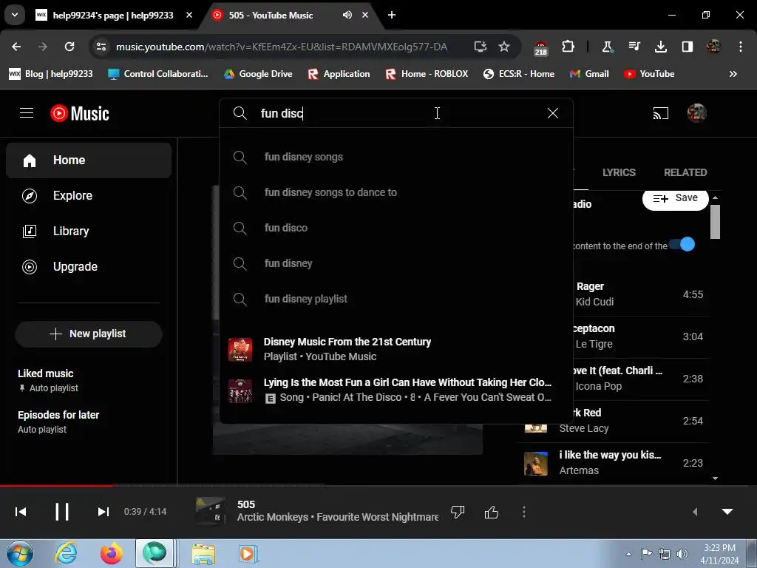757x568 pixels.
Task: Click the address bar URL
Action: pos(282,47)
